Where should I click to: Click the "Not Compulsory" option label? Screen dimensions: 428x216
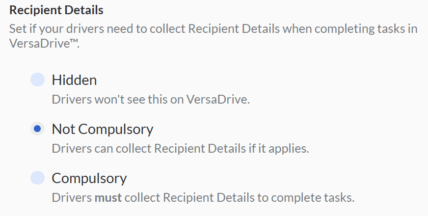click(103, 129)
